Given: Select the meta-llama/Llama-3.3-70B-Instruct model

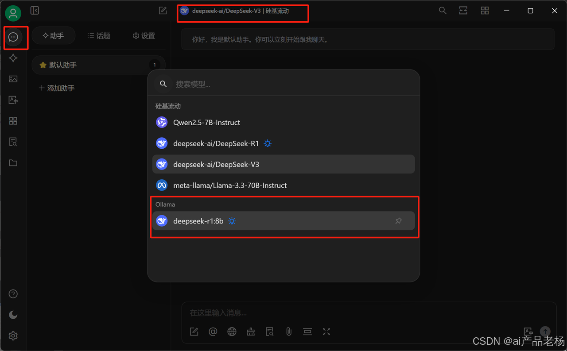Looking at the screenshot, I should point(283,185).
